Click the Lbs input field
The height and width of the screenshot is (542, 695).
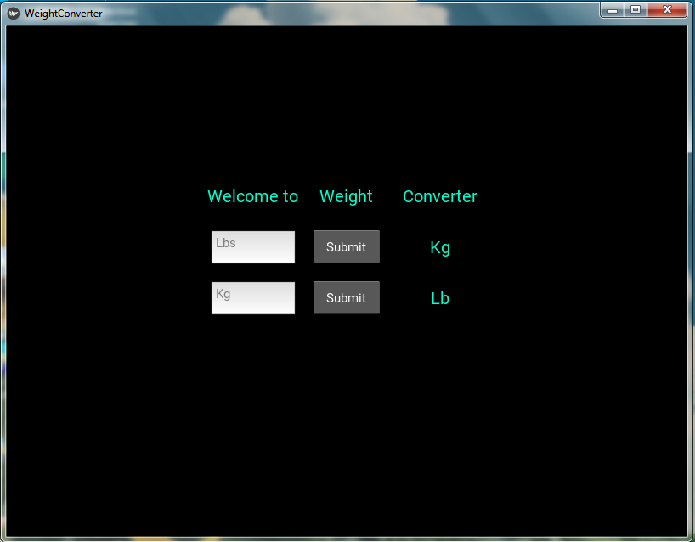pyautogui.click(x=252, y=246)
